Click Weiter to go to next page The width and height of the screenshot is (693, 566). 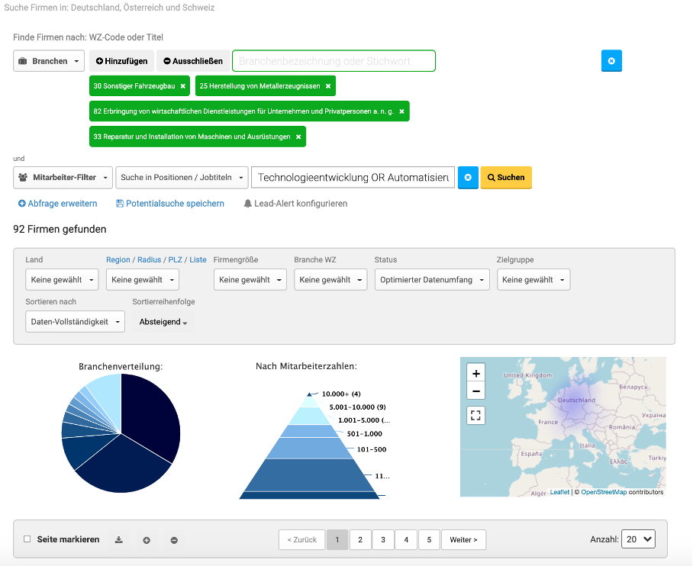click(x=463, y=540)
